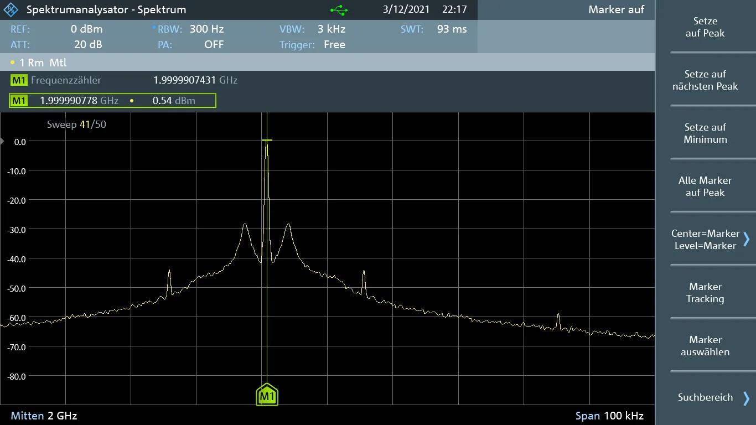Image resolution: width=756 pixels, height=425 pixels.
Task: Click the Frequenzzähler value 1.9999907431 GHz
Action: (195, 80)
